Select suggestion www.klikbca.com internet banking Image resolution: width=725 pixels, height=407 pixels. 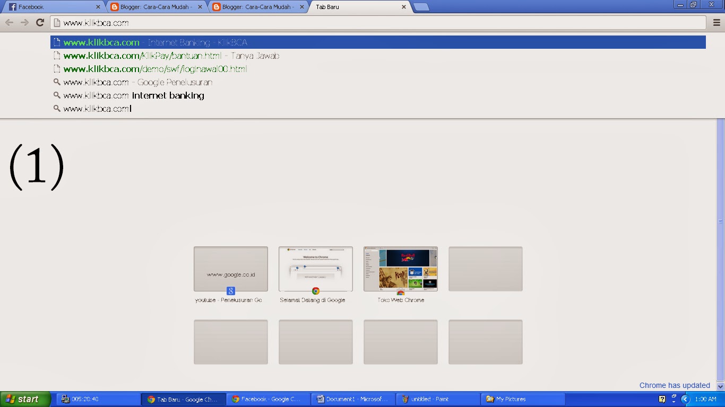pos(378,95)
